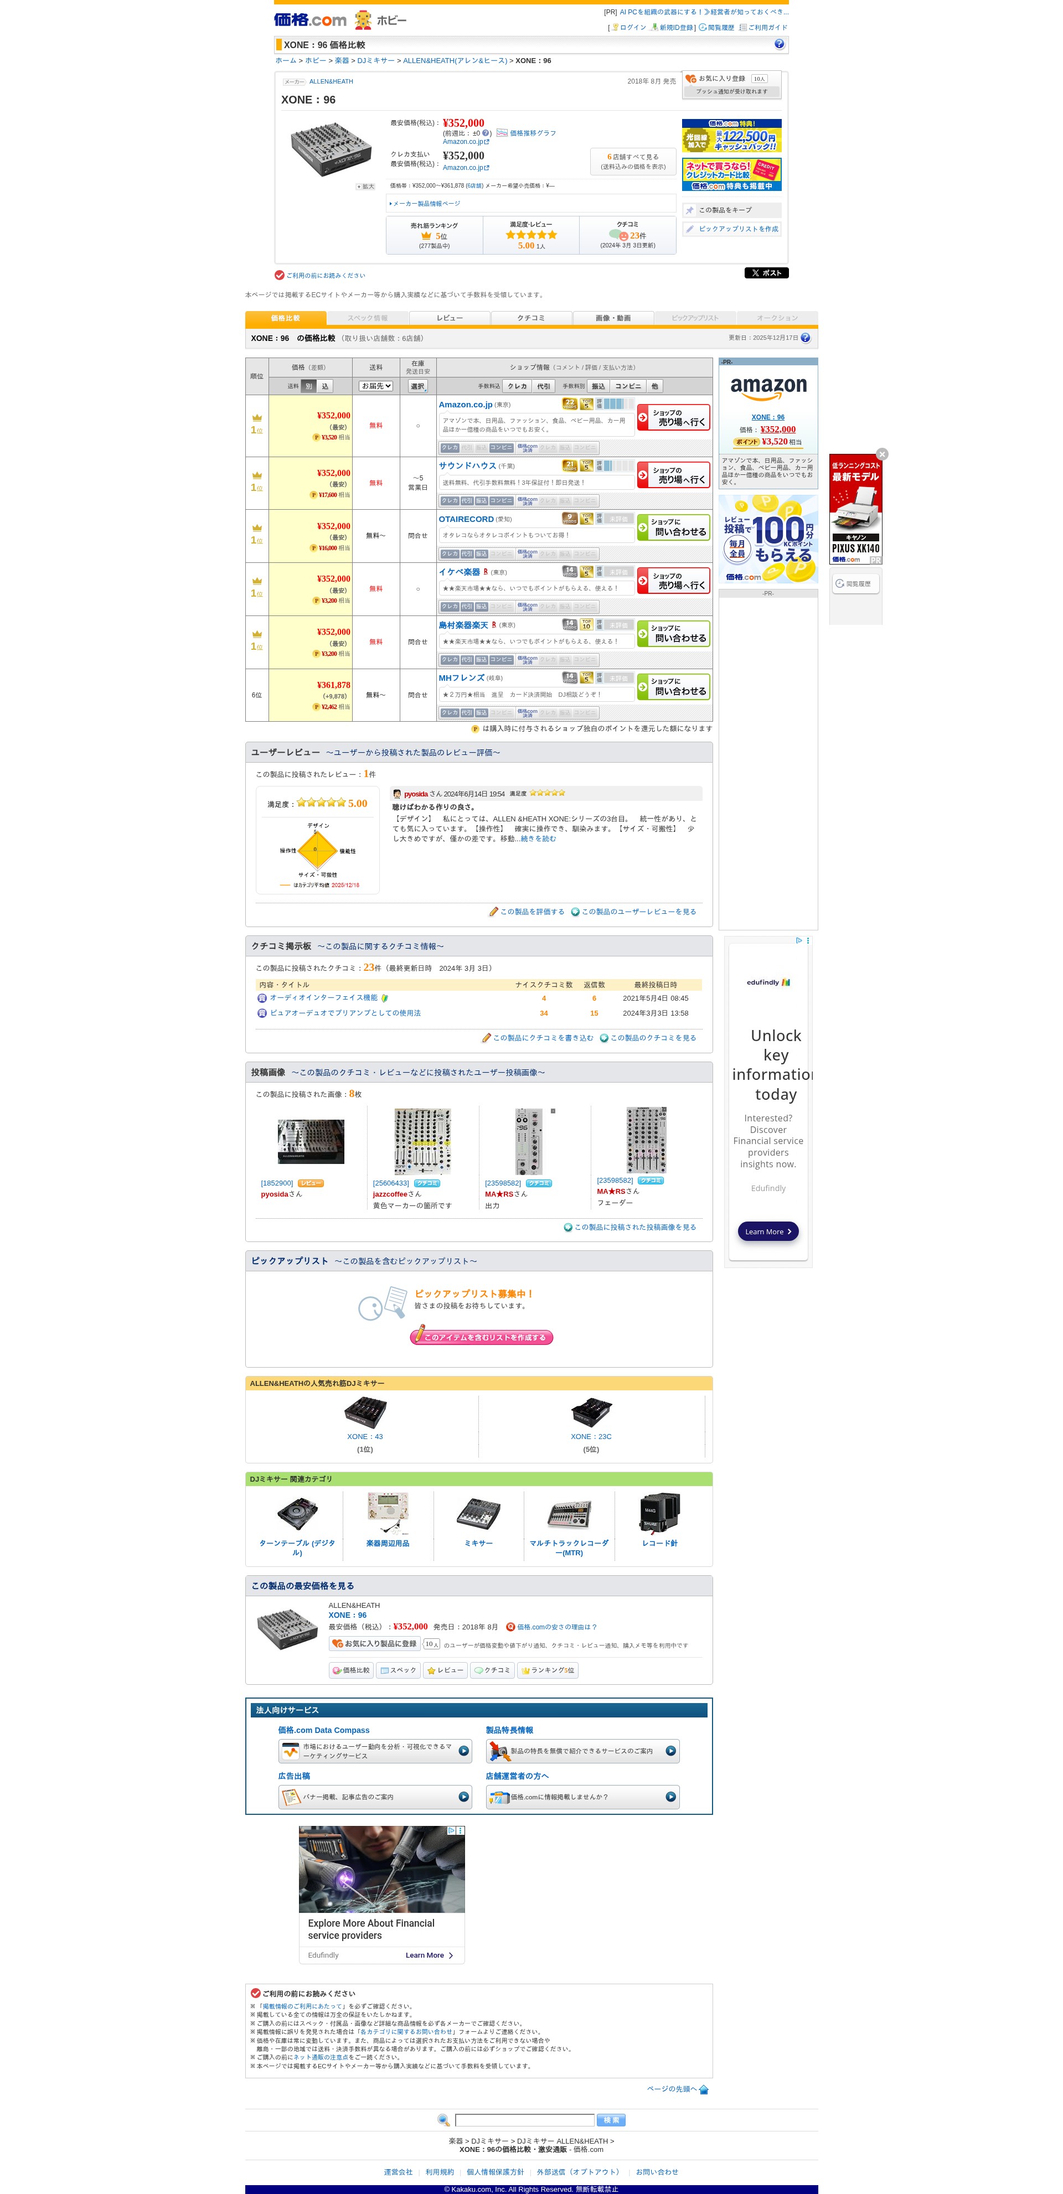Open jazzcoffee's posted mixer image thumbnail

(x=422, y=1142)
